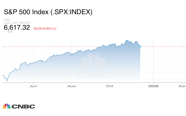Click the 1 Year range label
This screenshot has width=186, height=116.
[x=8, y=32]
